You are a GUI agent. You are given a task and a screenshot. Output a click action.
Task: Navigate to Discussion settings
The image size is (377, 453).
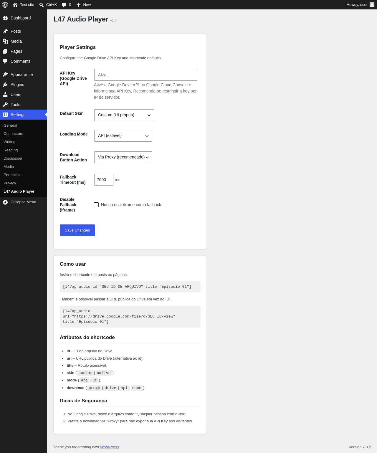(13, 158)
